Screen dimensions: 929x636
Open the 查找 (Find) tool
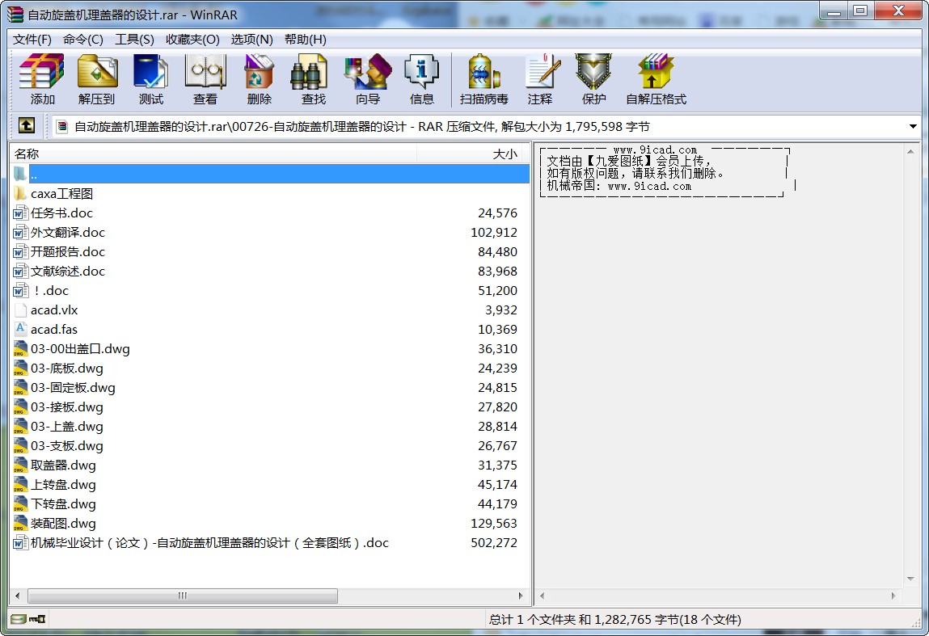coord(311,78)
